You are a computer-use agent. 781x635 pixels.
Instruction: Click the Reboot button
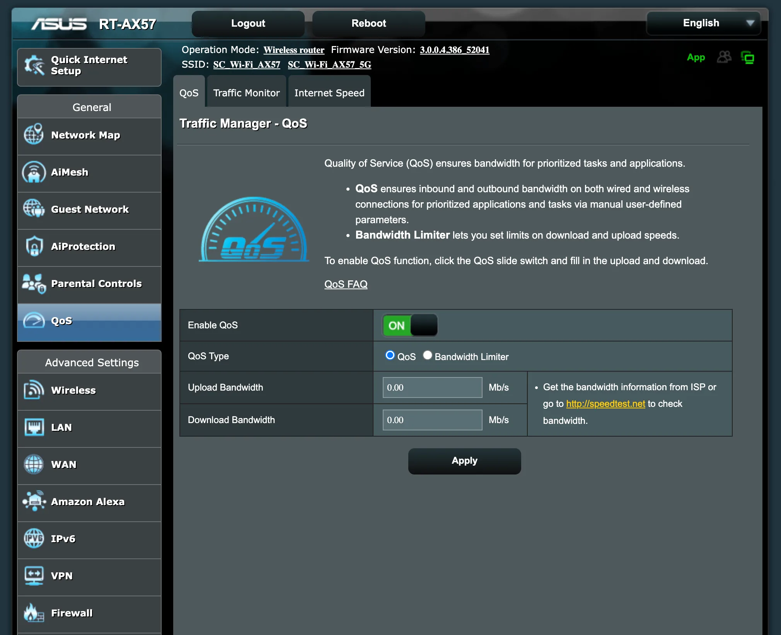369,23
